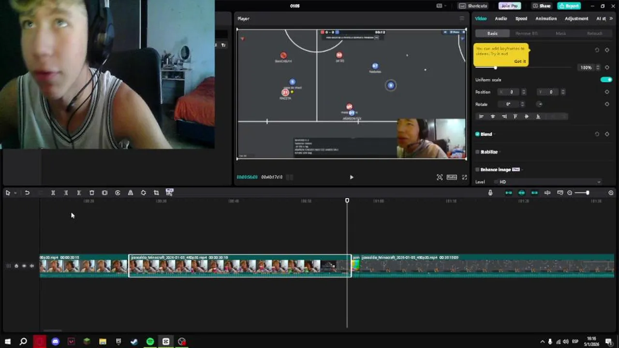Click the Share button
Screen dimensions: 619x348
point(542,6)
